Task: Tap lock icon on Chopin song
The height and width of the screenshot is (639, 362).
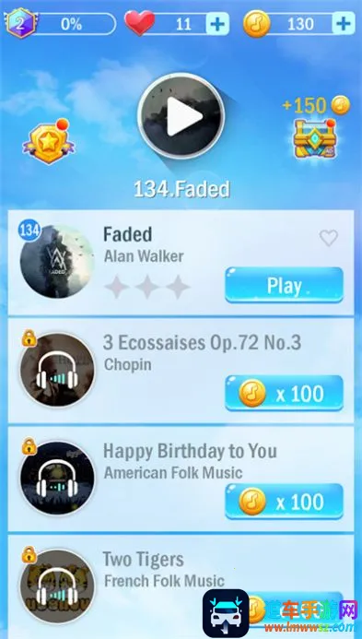Action: tap(29, 338)
